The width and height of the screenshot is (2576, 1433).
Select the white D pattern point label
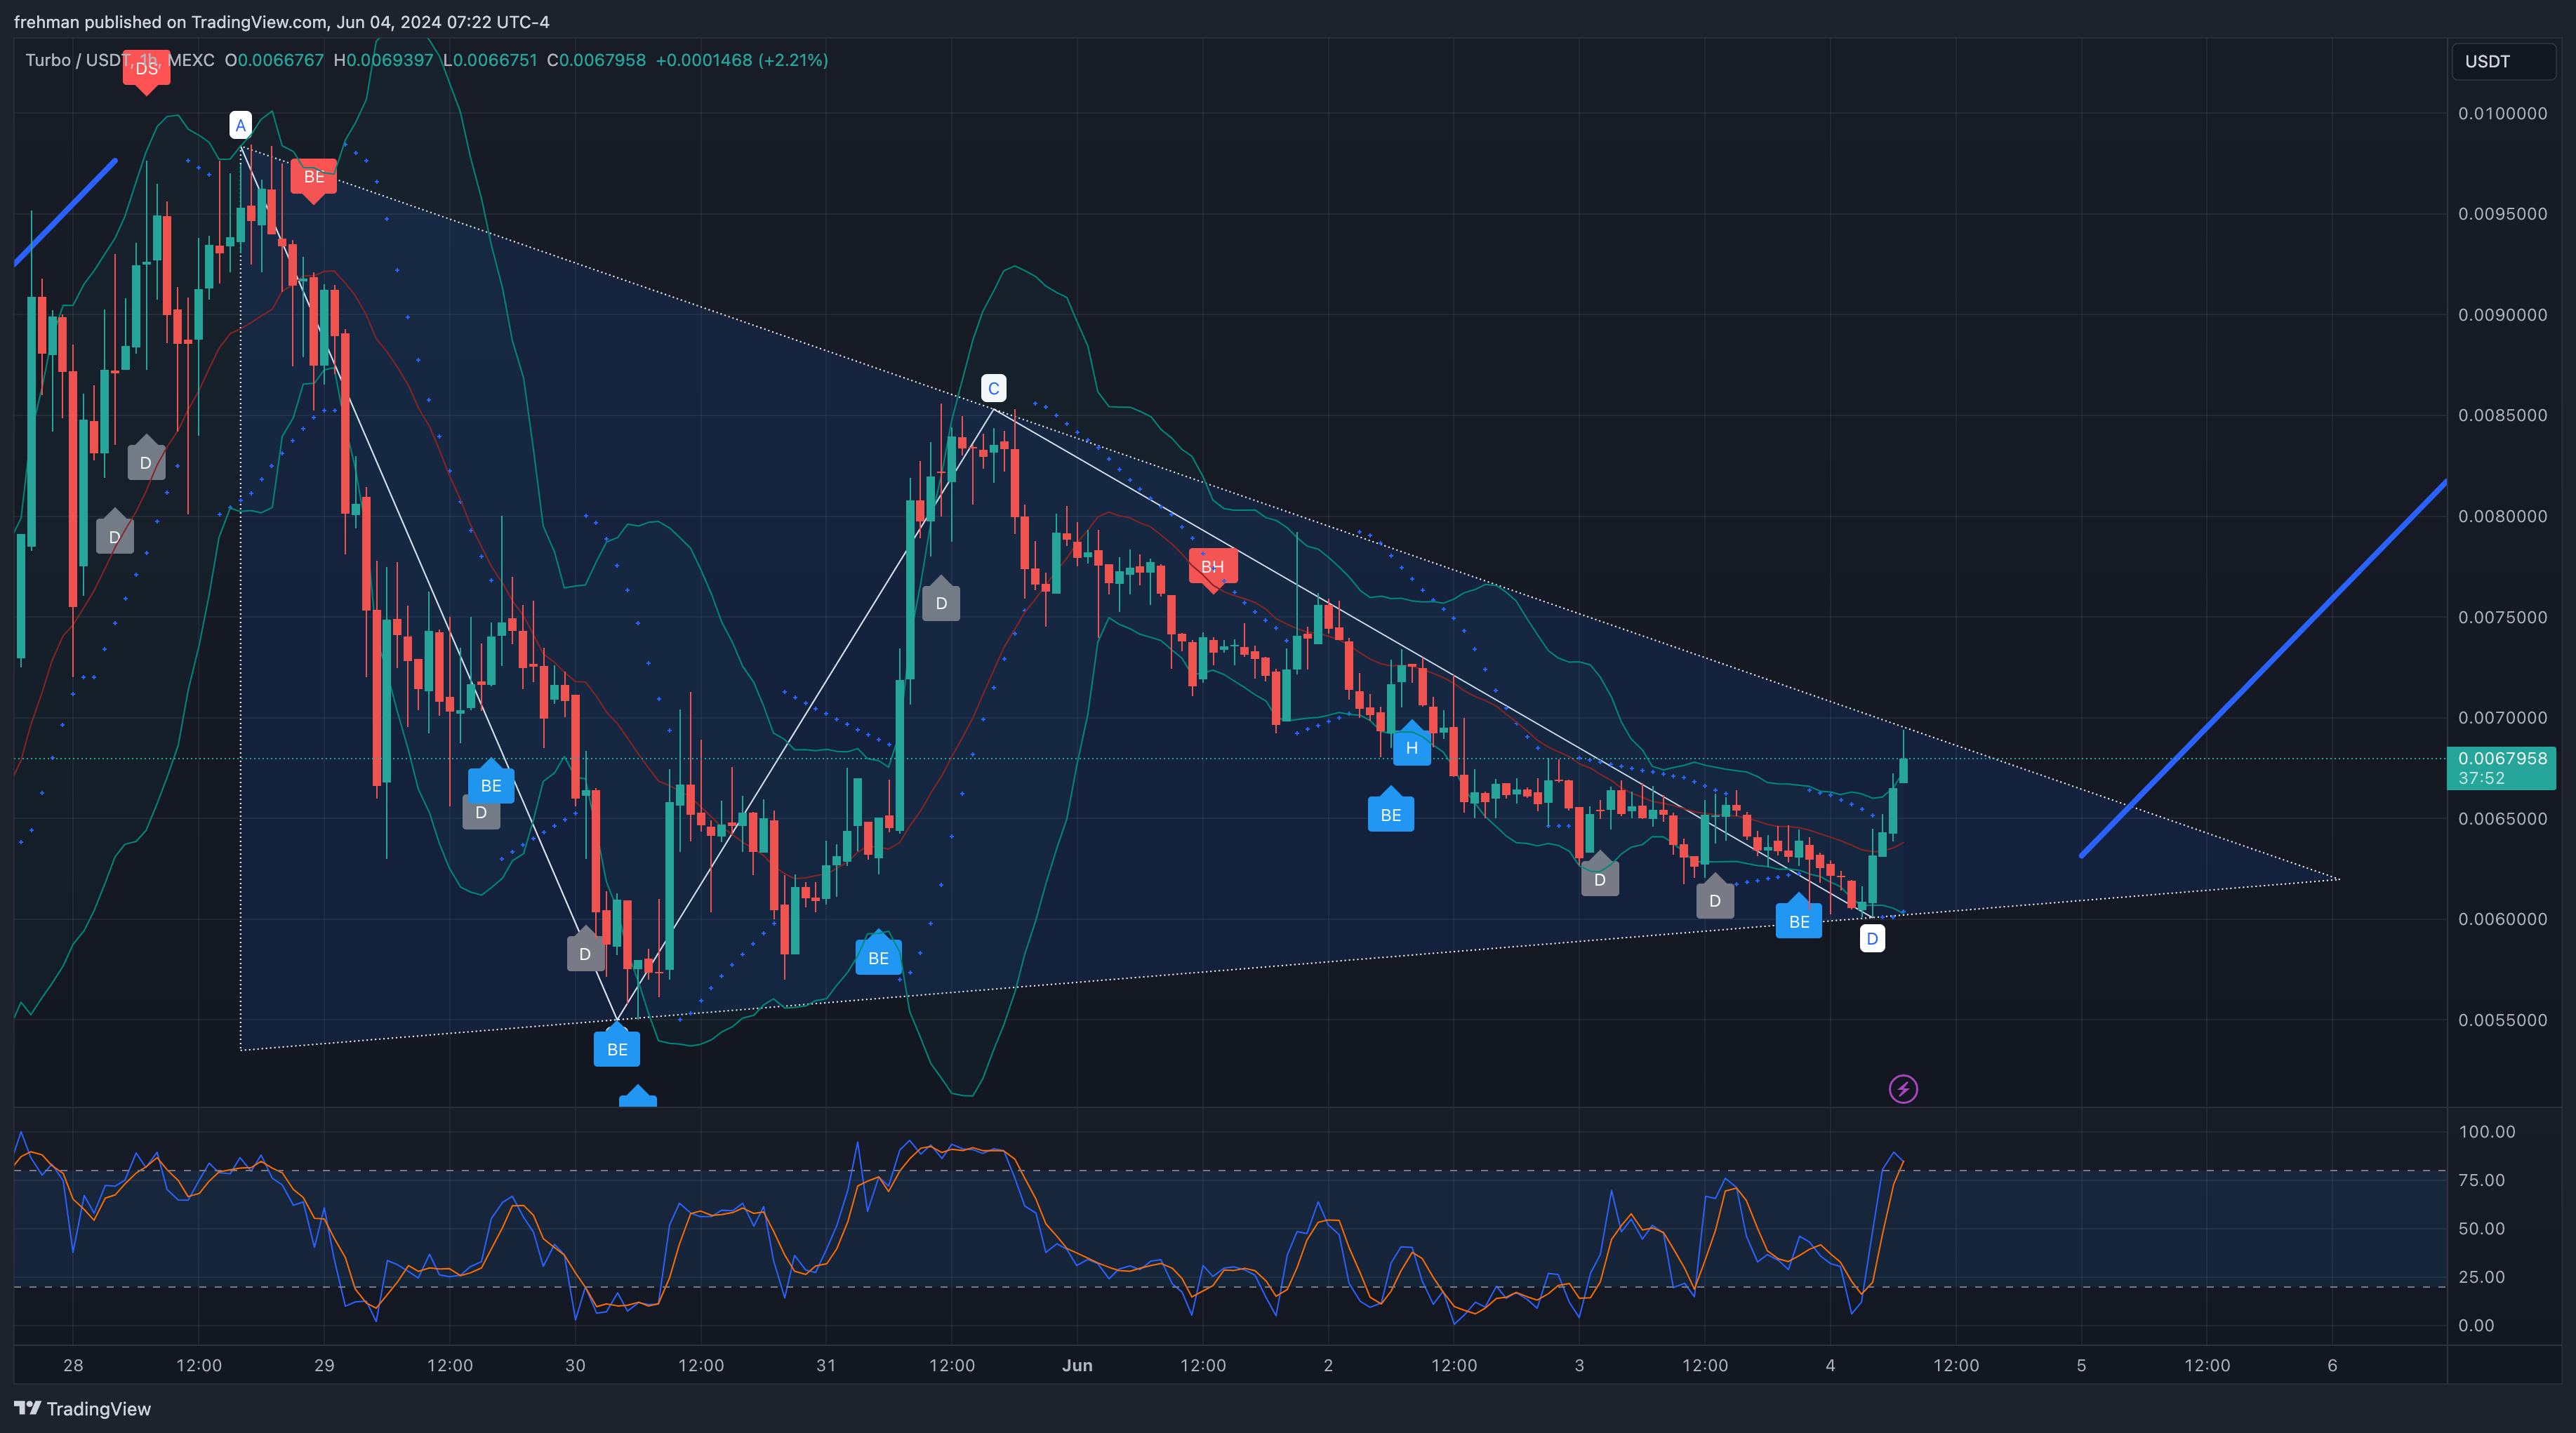coord(1872,938)
